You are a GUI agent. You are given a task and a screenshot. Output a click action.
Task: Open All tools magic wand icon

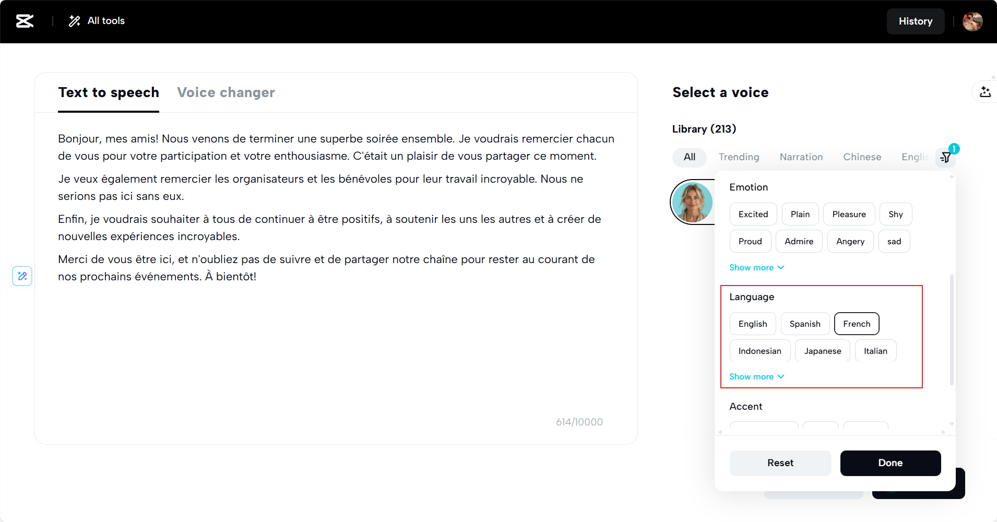pos(75,21)
